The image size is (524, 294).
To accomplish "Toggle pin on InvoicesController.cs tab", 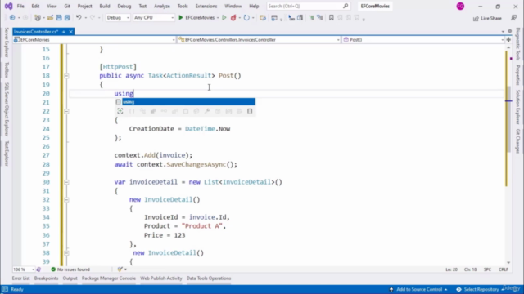I will [64, 32].
